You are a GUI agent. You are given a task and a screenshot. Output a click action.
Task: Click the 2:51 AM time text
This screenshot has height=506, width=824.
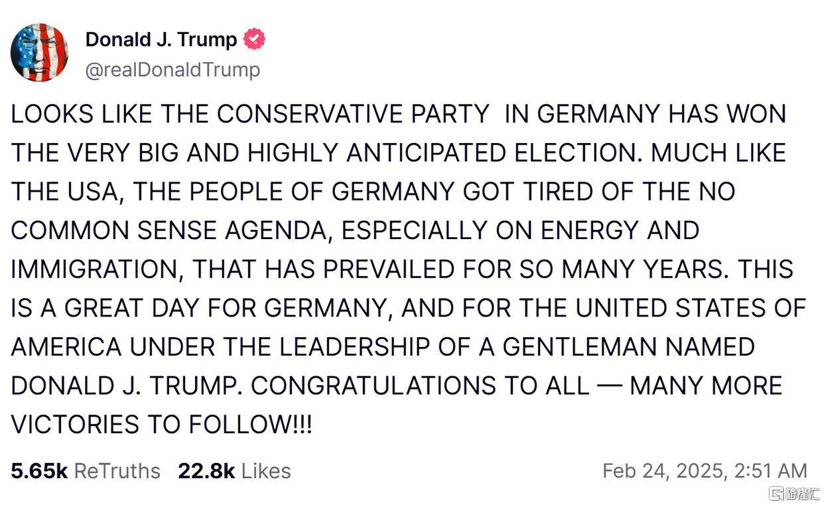pos(770,471)
